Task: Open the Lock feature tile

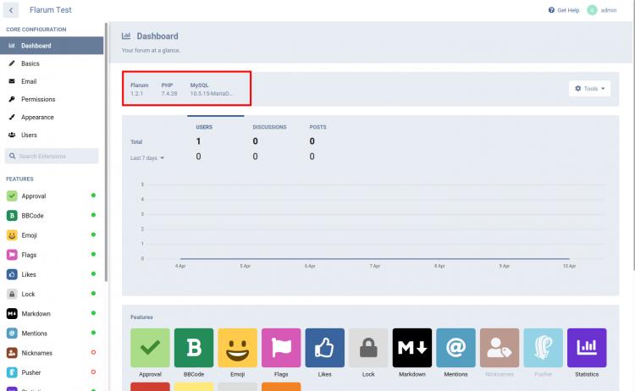Action: click(x=368, y=348)
